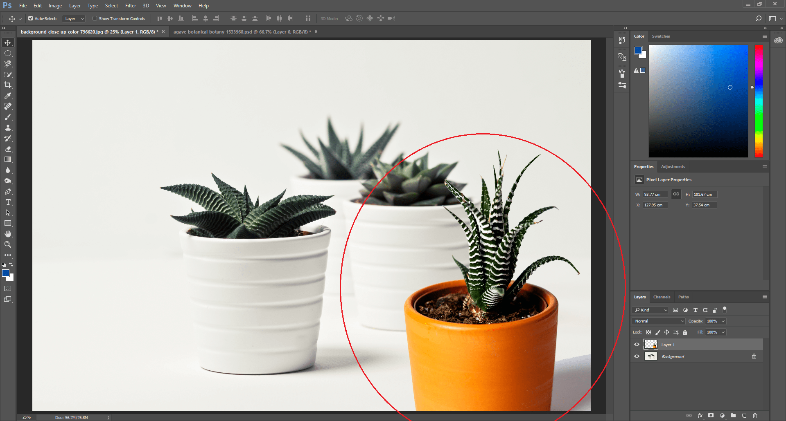Hide the Background layer eye
Image resolution: width=786 pixels, height=421 pixels.
point(637,356)
